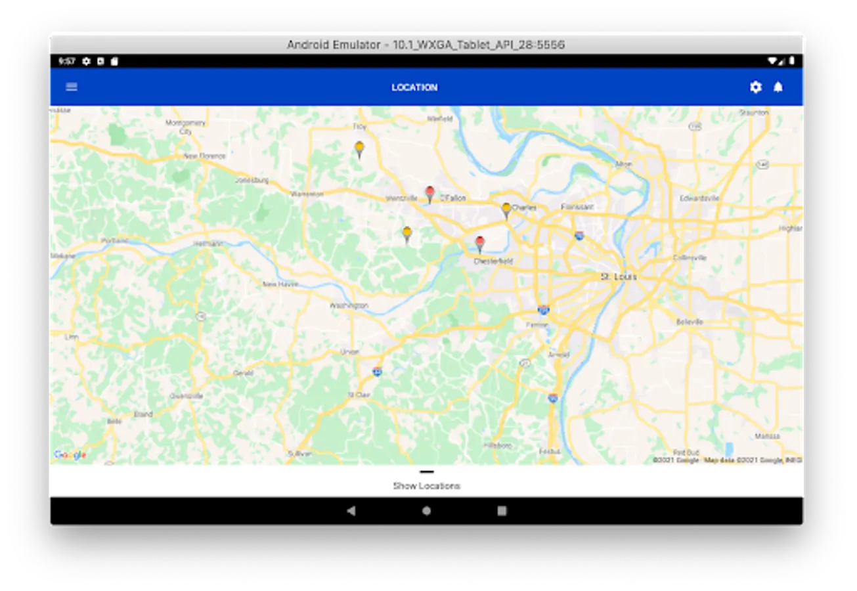The height and width of the screenshot is (591, 857).
Task: Click the Hermann label on the map
Action: tap(209, 244)
